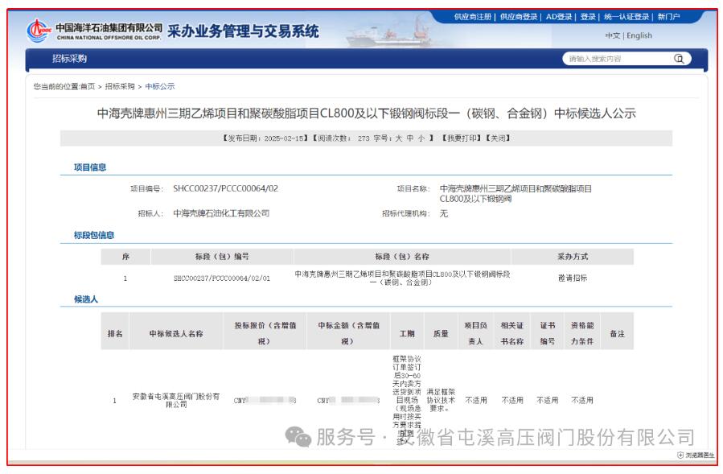Click the 发布日期 2025-02-15 text

tap(265, 138)
